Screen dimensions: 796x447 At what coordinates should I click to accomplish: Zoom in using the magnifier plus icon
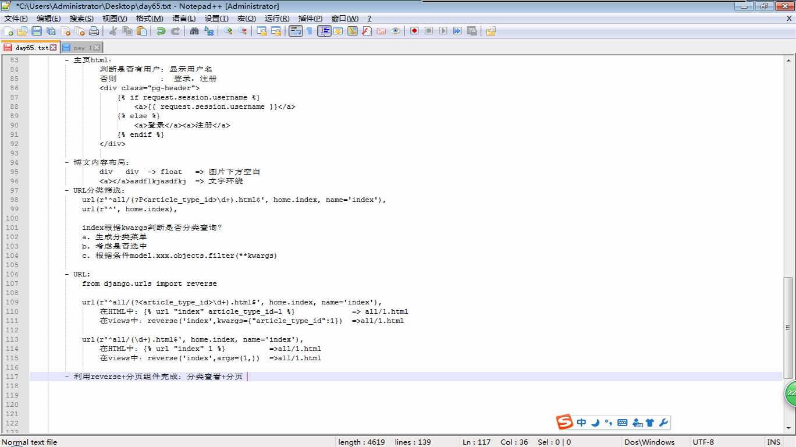(228, 31)
